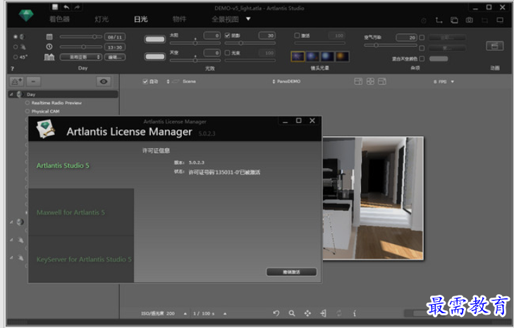
Task: Open the 物件 (Objects) tab
Action: (179, 19)
